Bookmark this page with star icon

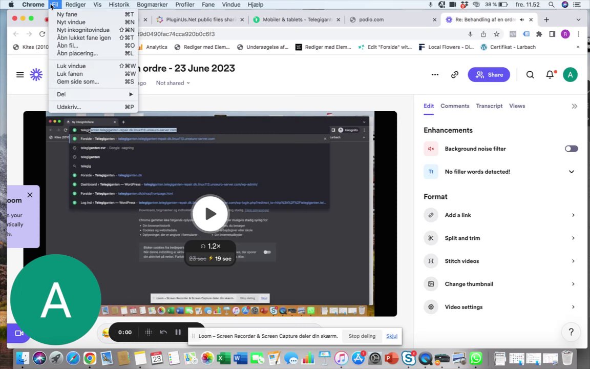pos(496,34)
